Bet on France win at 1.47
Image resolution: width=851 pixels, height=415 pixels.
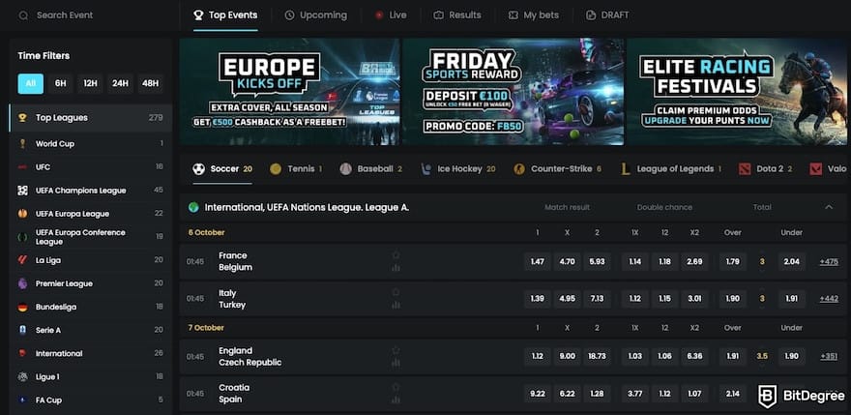point(538,262)
